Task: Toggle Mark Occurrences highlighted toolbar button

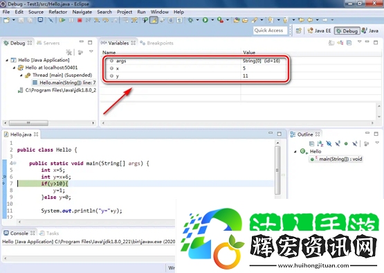Action: (x=154, y=20)
